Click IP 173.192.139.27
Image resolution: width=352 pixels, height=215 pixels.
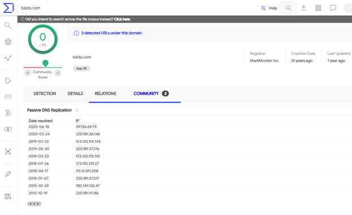[x=88, y=164]
